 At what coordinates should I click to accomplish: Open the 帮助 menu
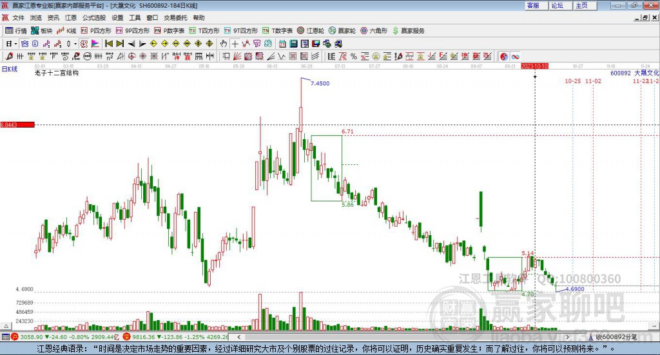click(x=199, y=17)
